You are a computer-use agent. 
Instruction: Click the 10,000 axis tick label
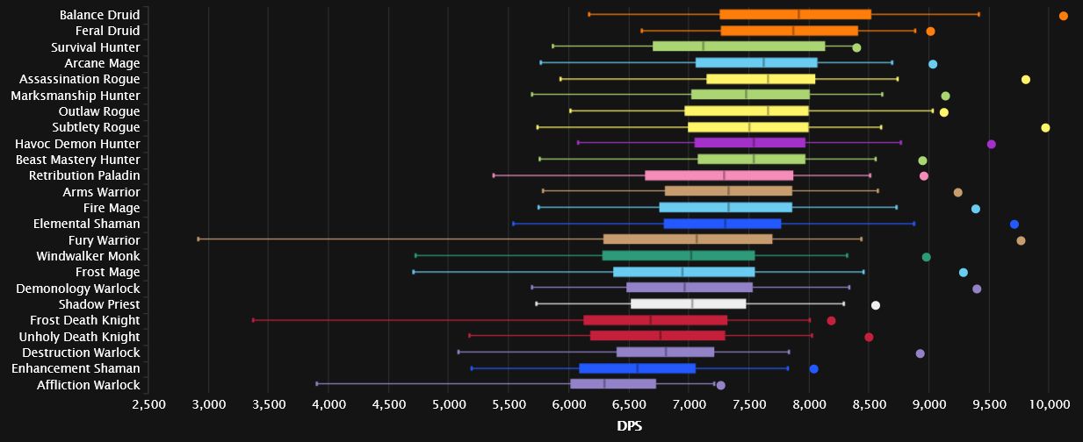click(x=1050, y=404)
